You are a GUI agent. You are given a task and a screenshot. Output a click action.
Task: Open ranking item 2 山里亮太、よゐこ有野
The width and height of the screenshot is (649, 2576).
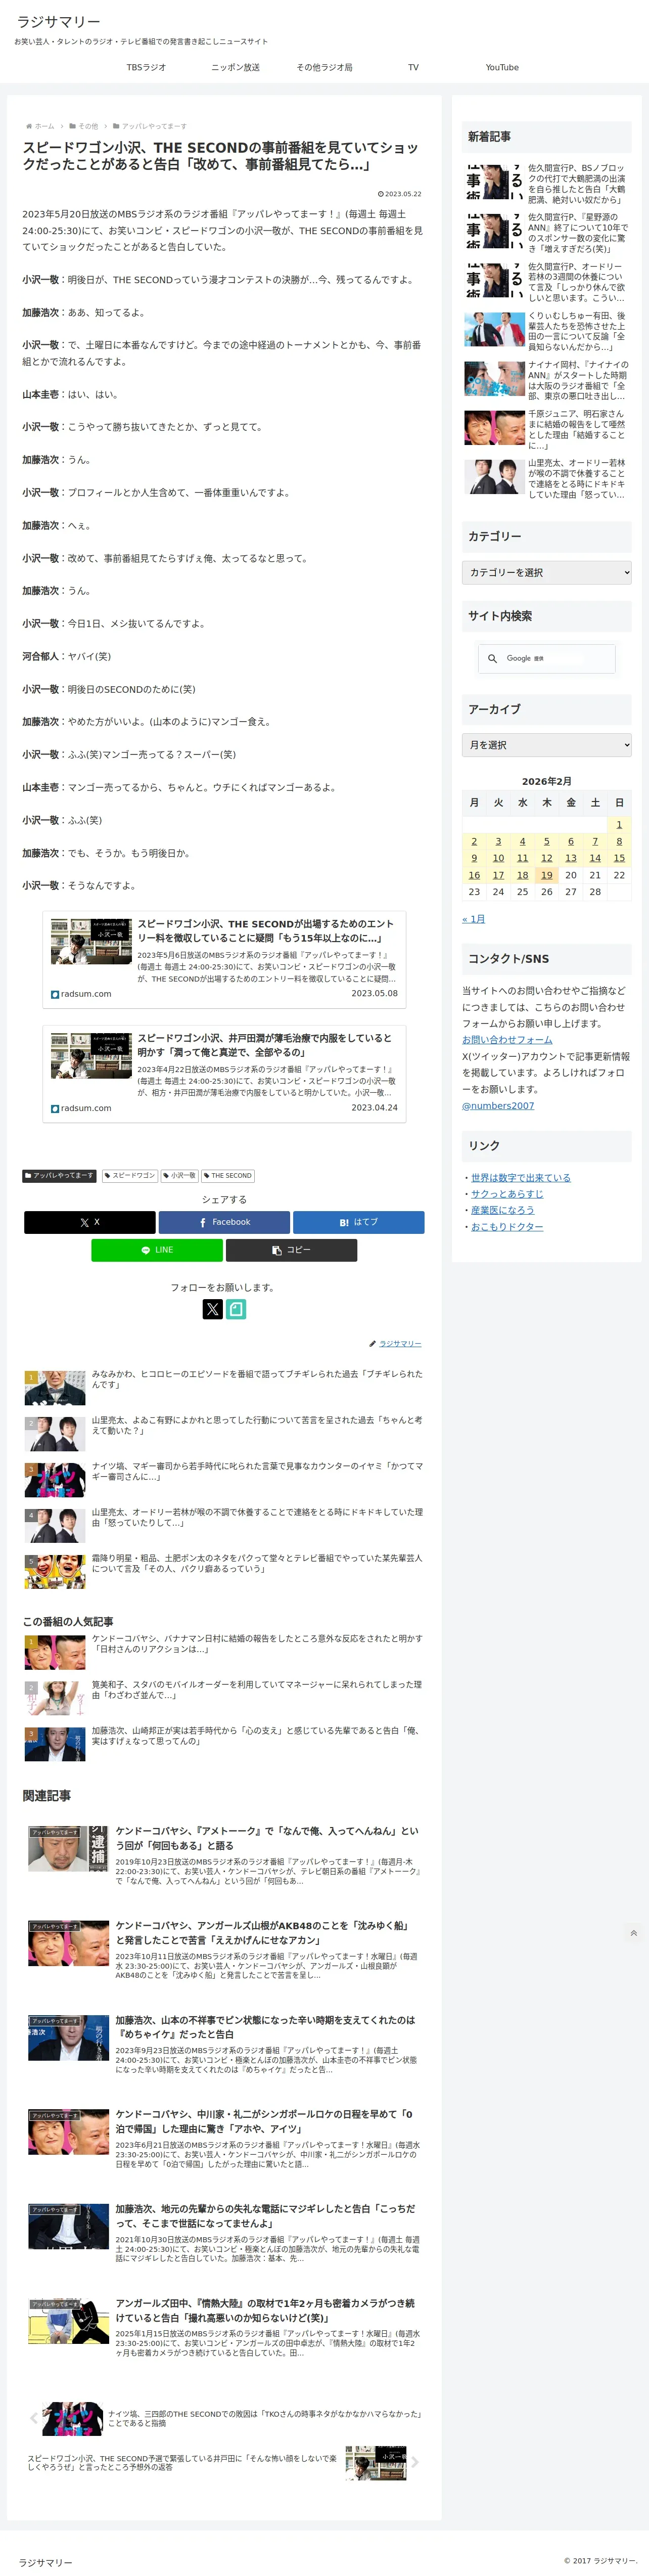point(224,1433)
